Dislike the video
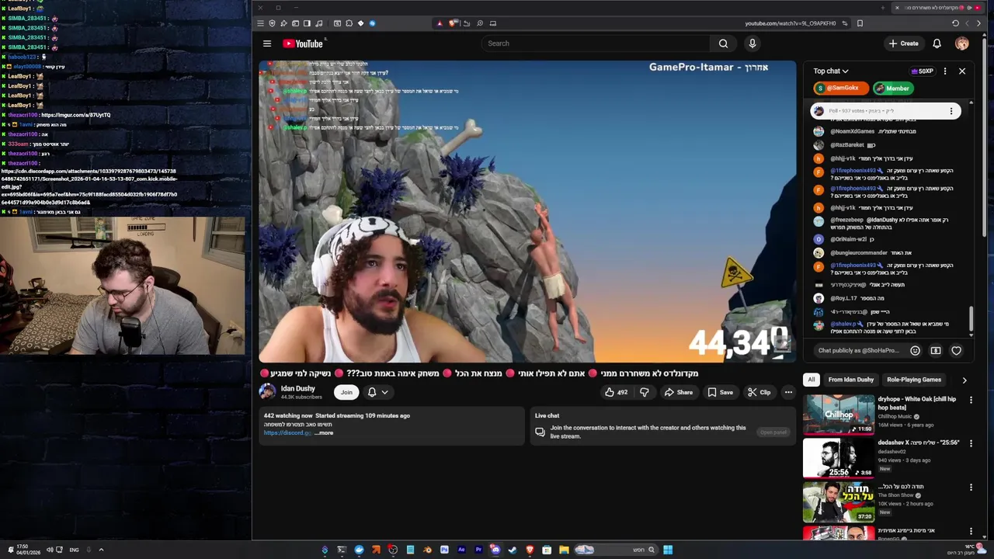 click(644, 393)
